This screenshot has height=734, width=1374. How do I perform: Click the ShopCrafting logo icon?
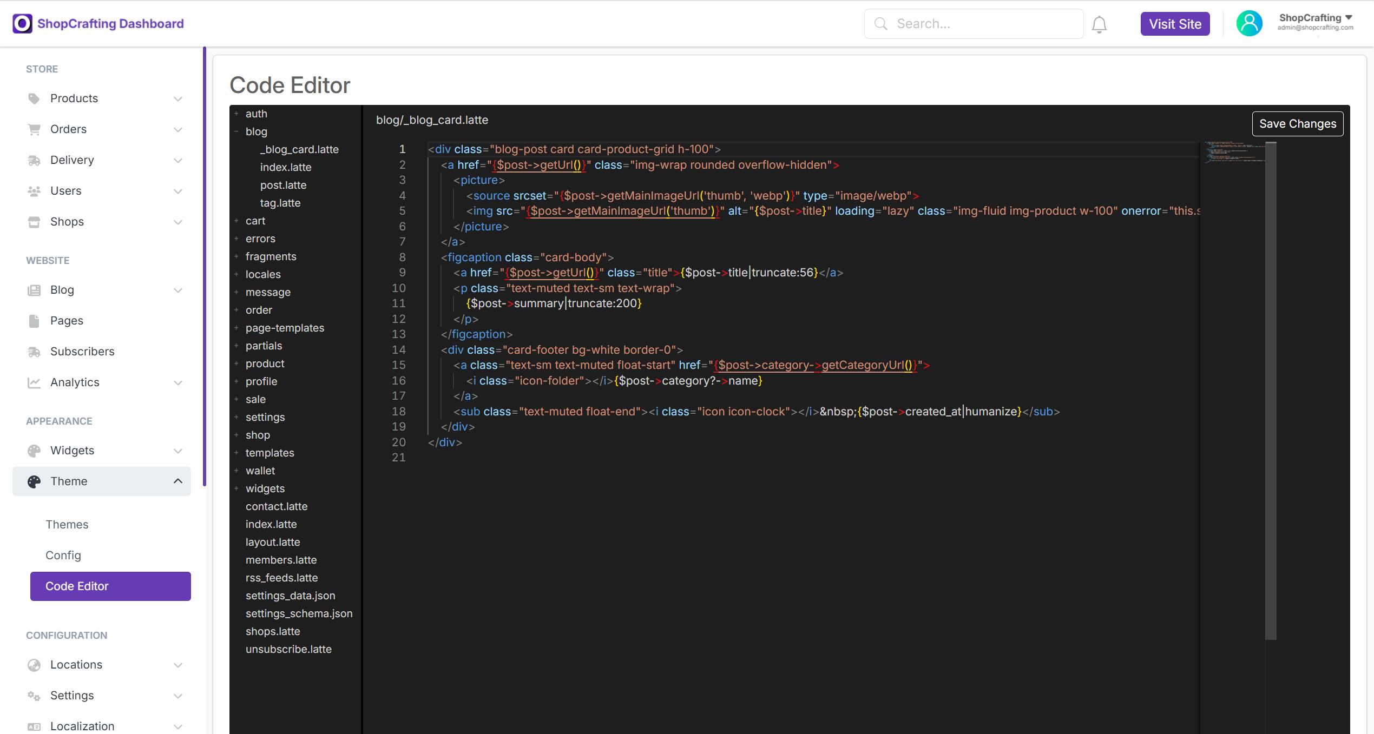[x=22, y=23]
